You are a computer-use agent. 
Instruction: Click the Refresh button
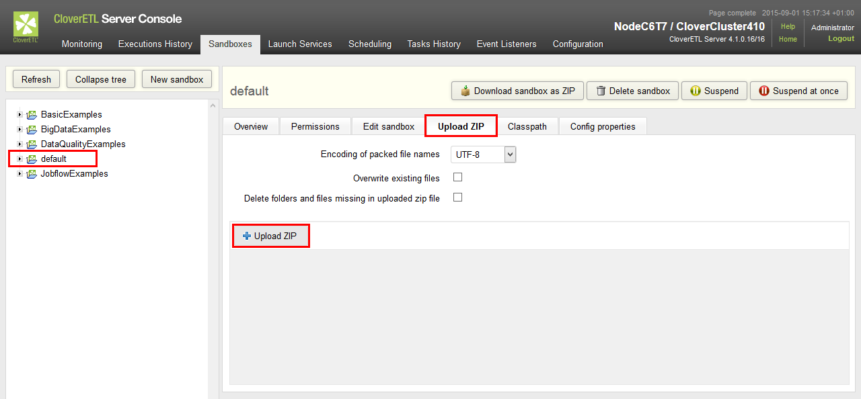coord(36,79)
